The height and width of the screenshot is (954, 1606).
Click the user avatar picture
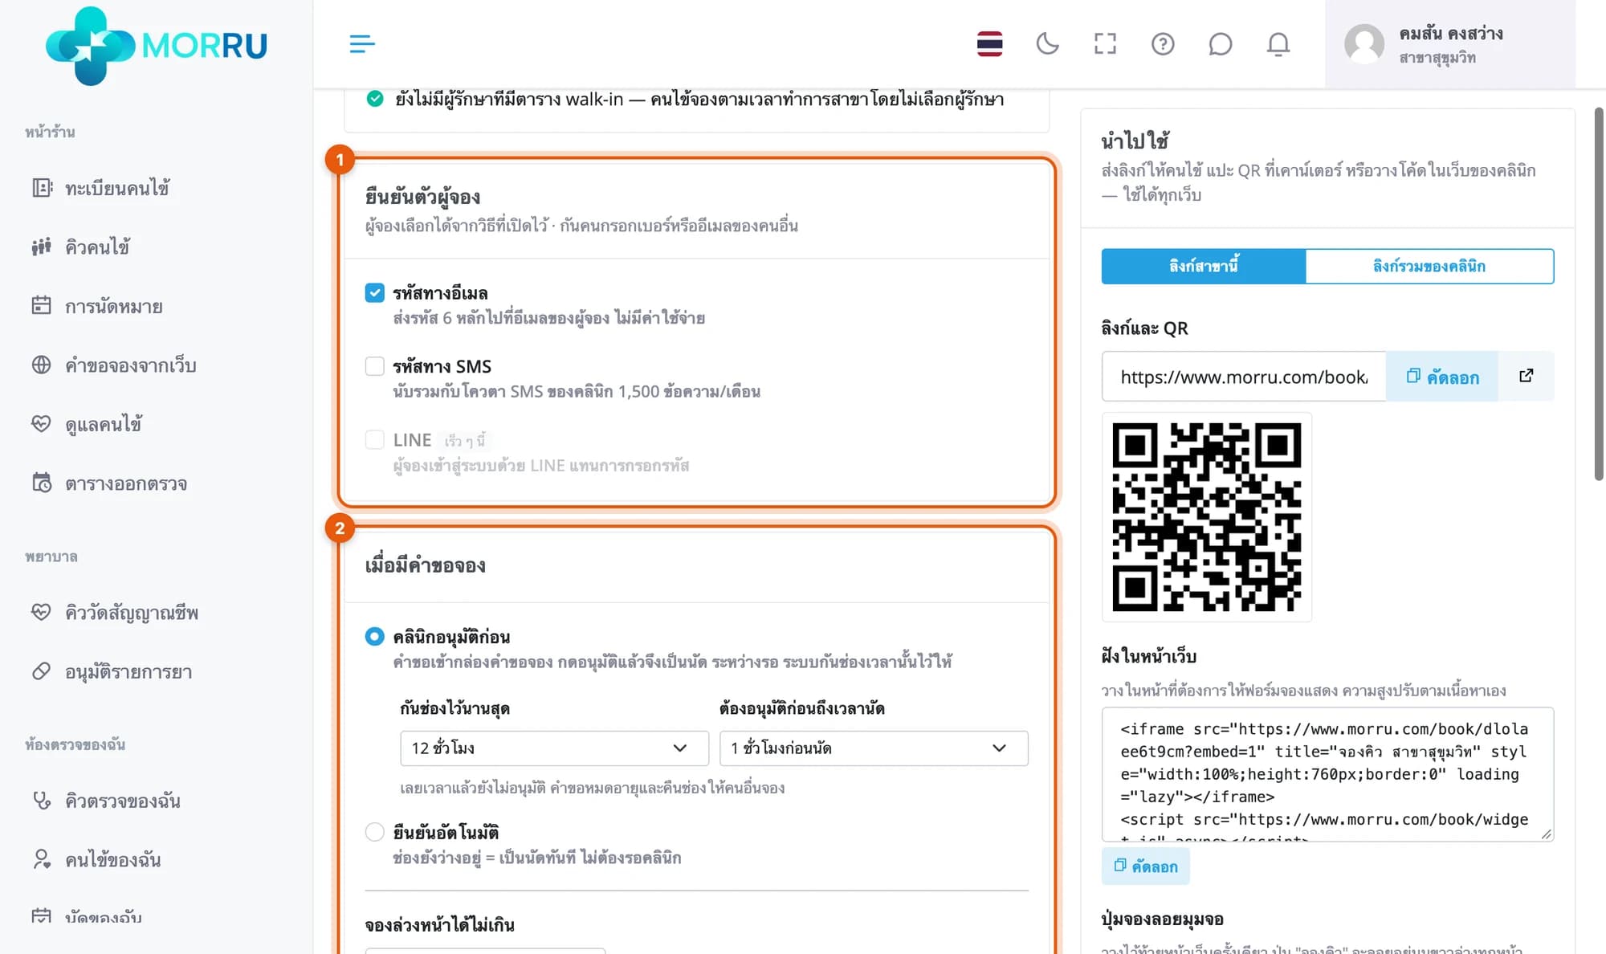(1364, 43)
